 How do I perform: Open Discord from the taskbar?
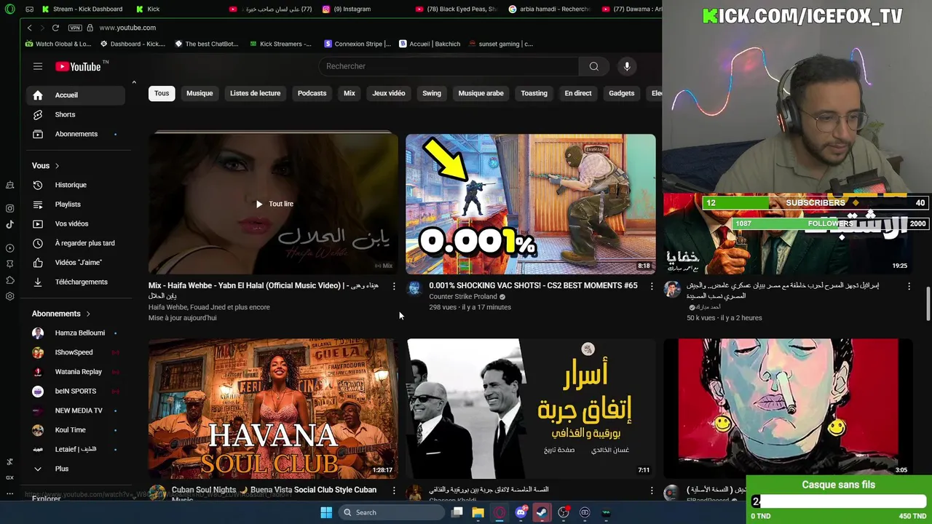[521, 512]
